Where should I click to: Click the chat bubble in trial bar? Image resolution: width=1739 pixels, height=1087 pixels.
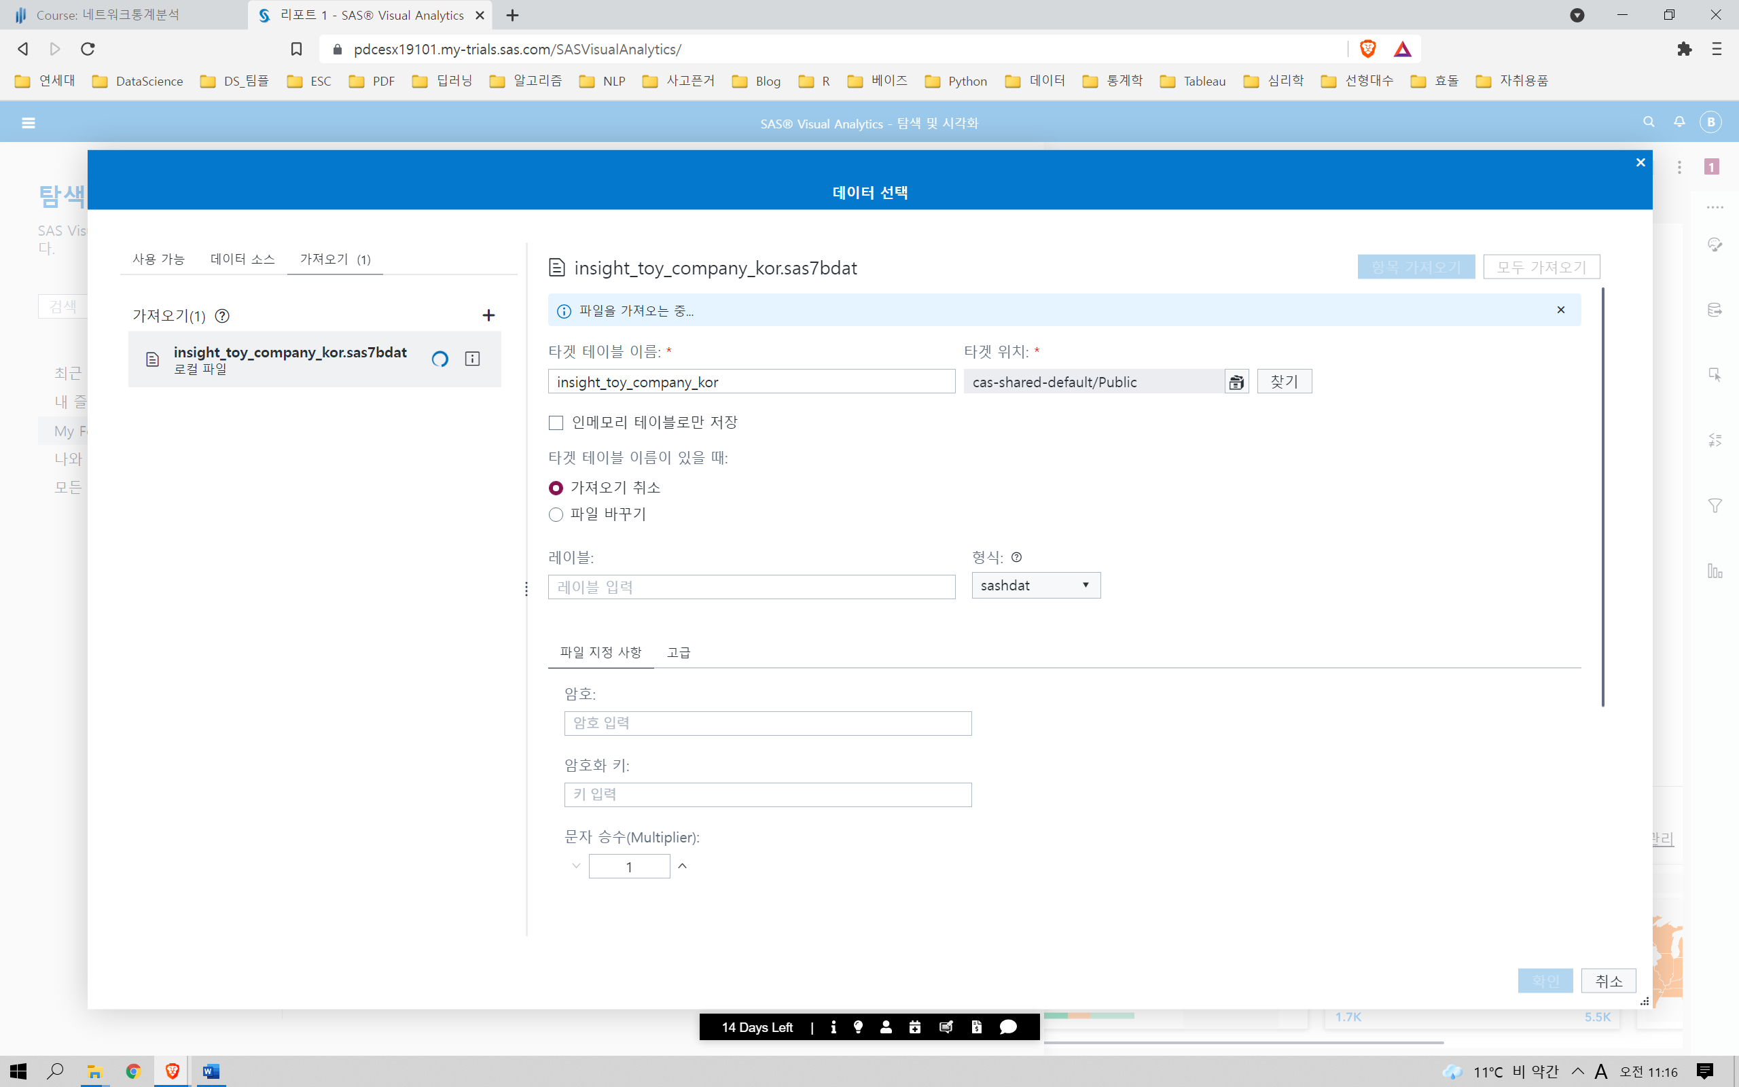click(1008, 1027)
